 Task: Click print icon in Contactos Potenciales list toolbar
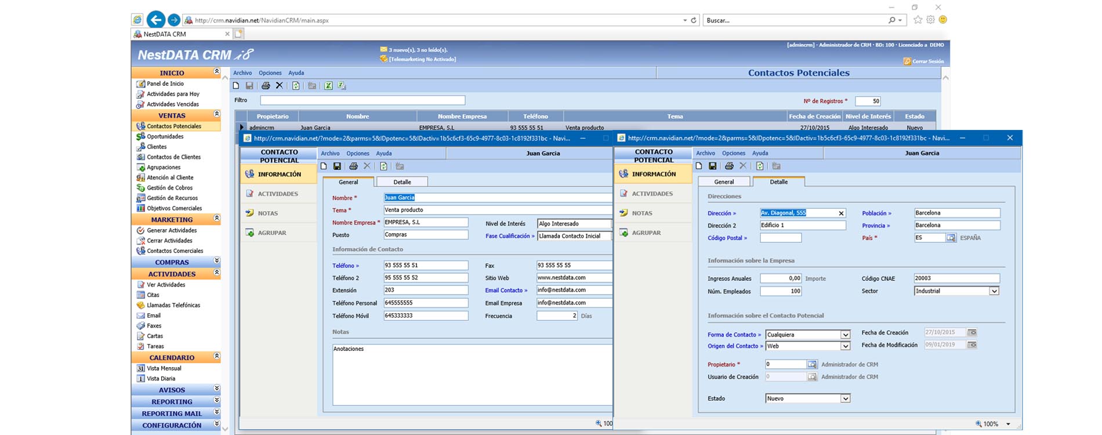coord(266,86)
